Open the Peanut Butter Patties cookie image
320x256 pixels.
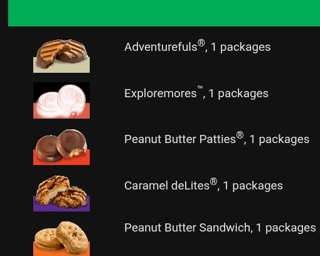click(61, 147)
